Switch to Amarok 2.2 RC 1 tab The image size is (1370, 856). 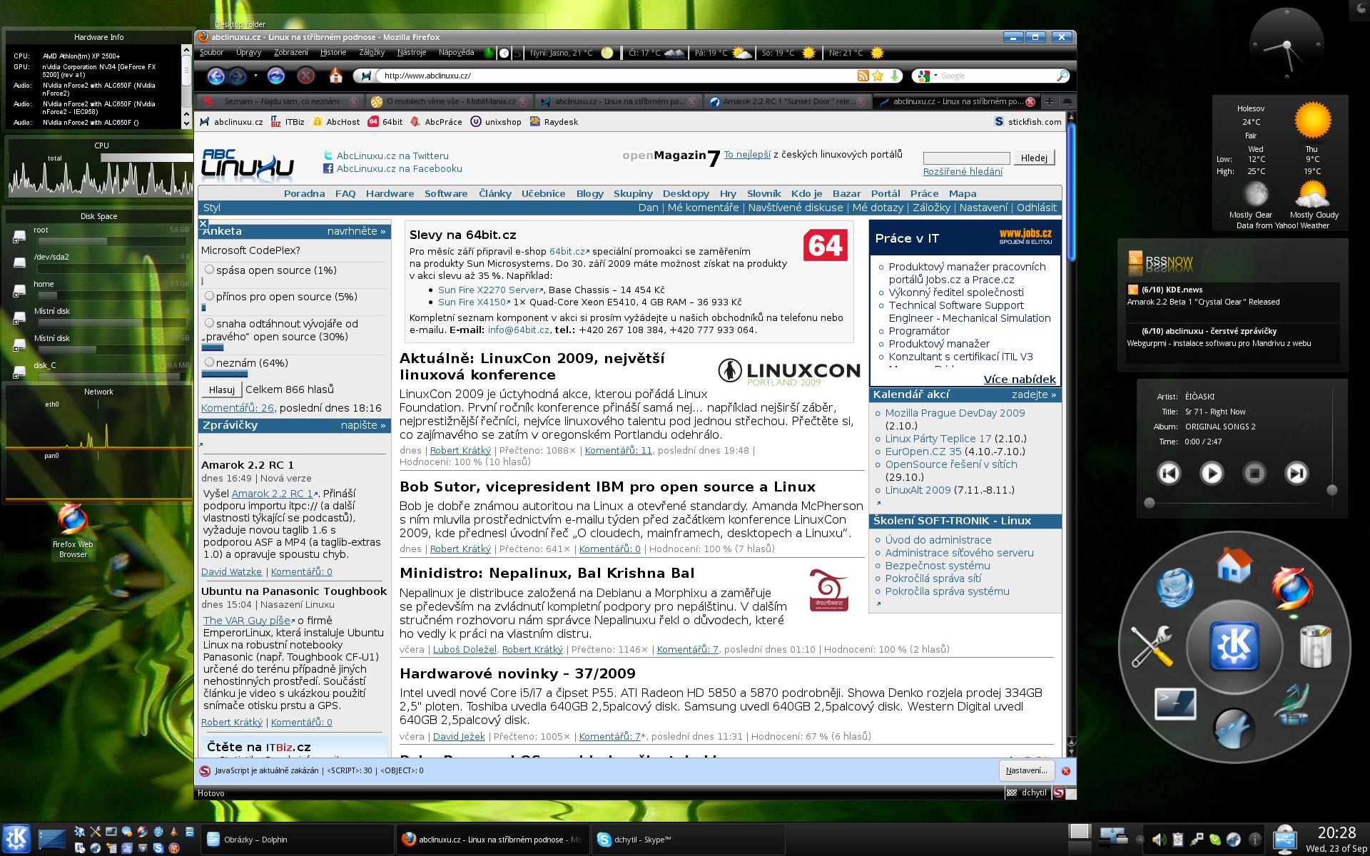788,101
